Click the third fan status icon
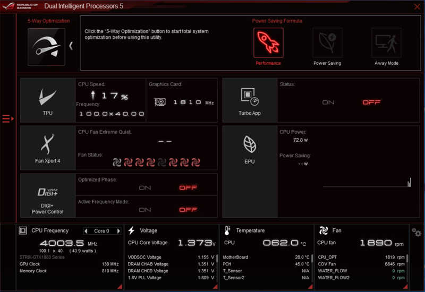This screenshot has width=425, height=292. (139, 162)
